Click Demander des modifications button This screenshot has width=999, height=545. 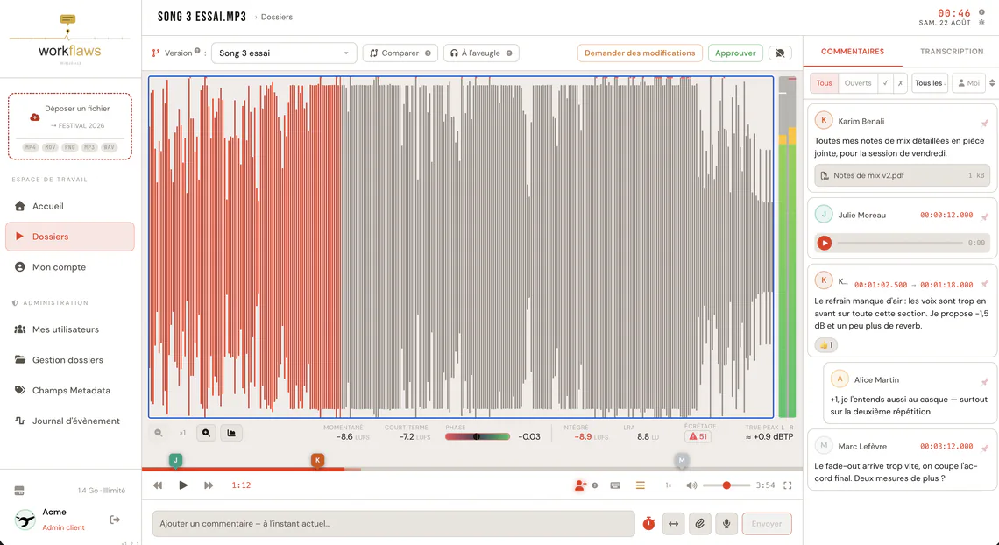tap(640, 53)
